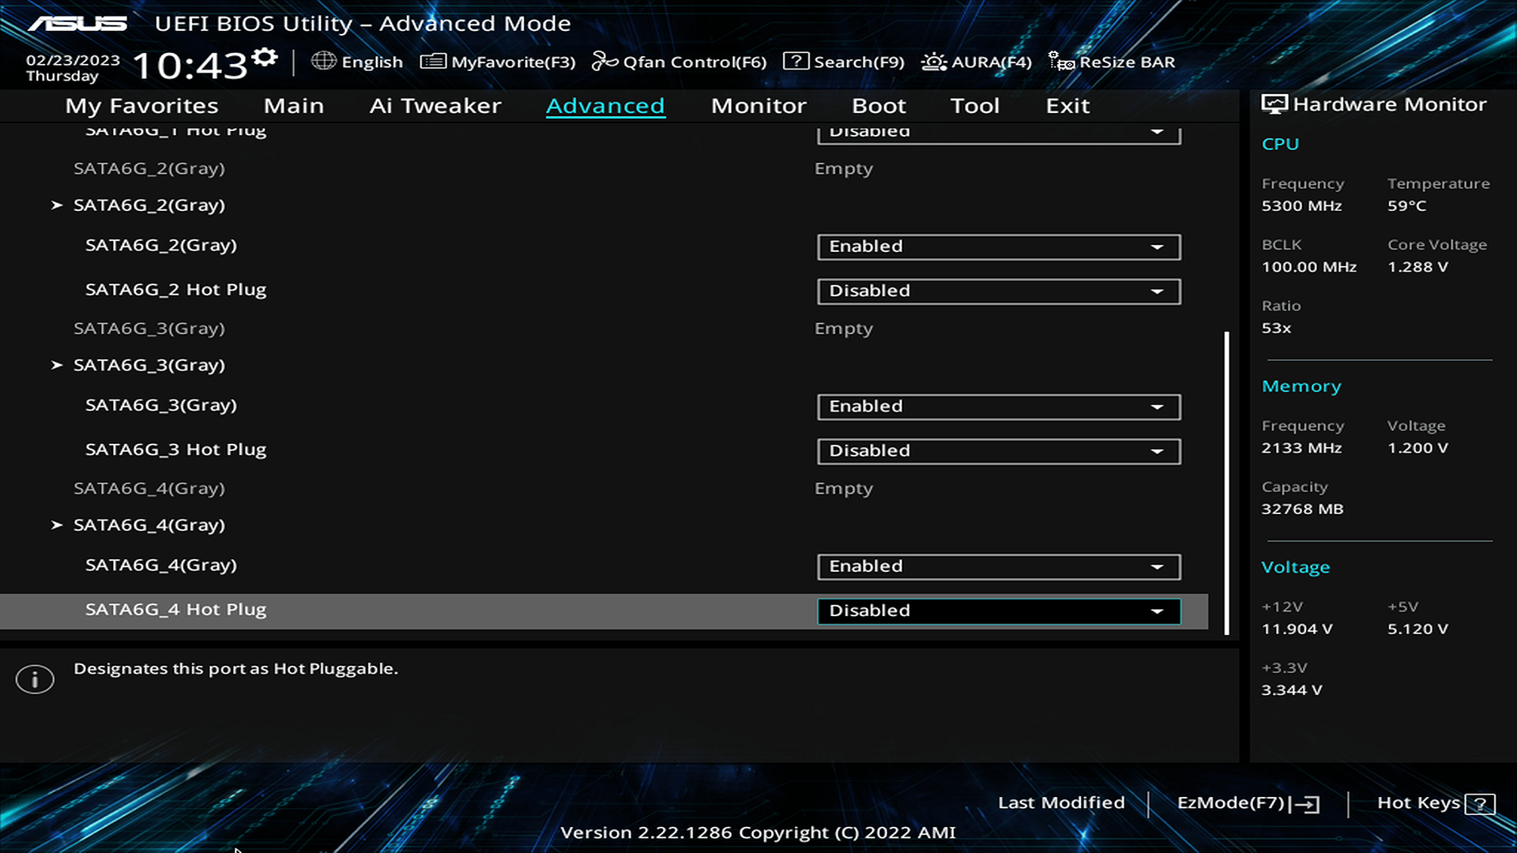Viewport: 1517px width, 853px height.
Task: Navigate to Boot menu tab
Action: (x=879, y=104)
